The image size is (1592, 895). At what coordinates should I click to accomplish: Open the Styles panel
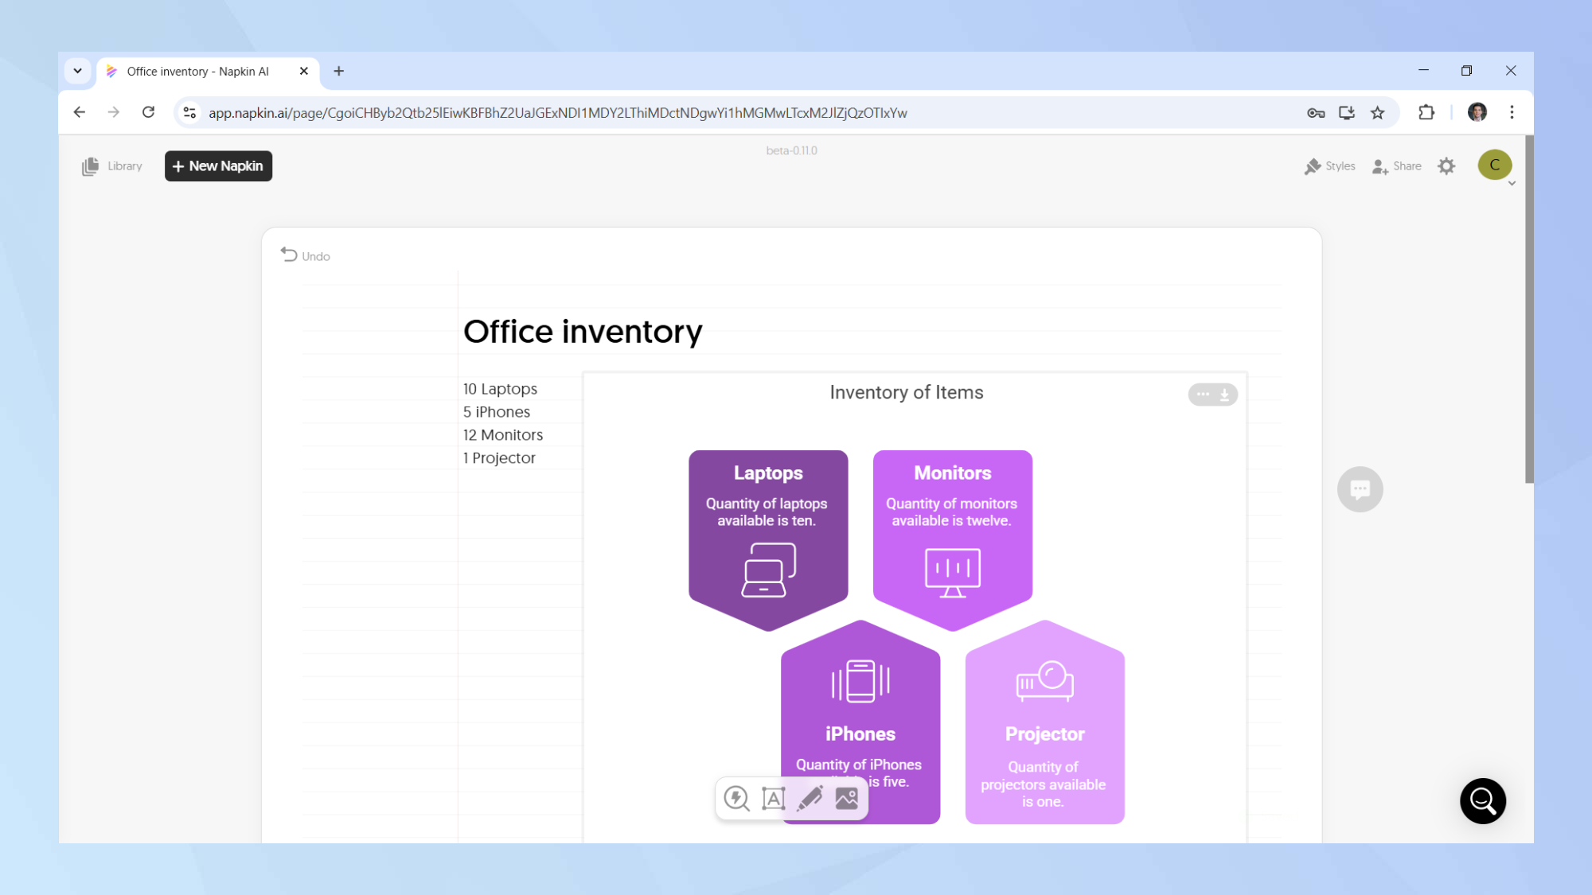tap(1330, 166)
